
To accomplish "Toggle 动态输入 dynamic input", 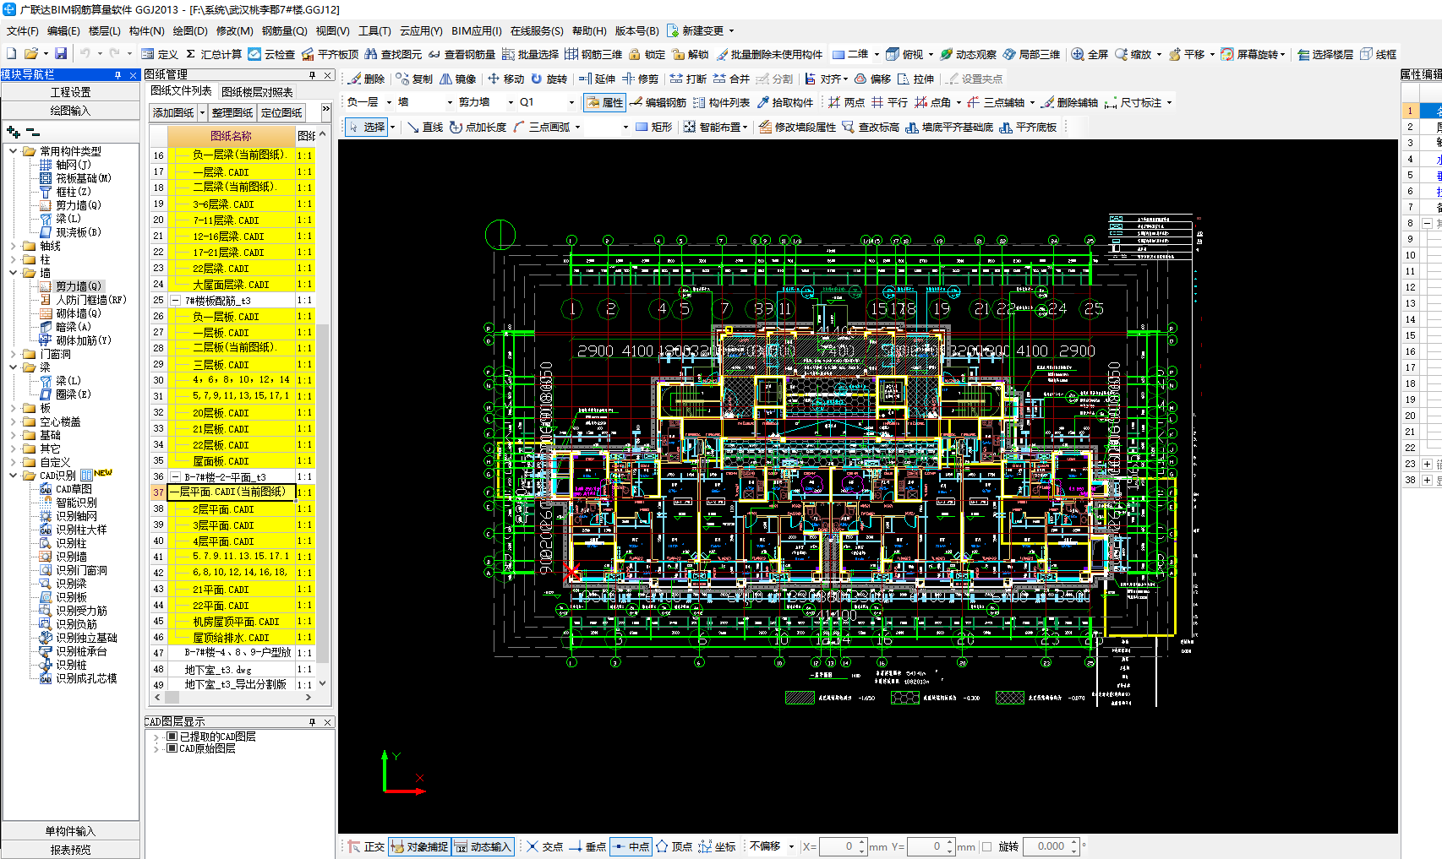I will click(x=483, y=846).
